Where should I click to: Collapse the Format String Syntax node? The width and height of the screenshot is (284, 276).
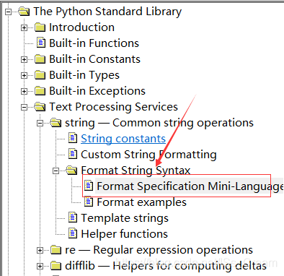tap(56, 171)
